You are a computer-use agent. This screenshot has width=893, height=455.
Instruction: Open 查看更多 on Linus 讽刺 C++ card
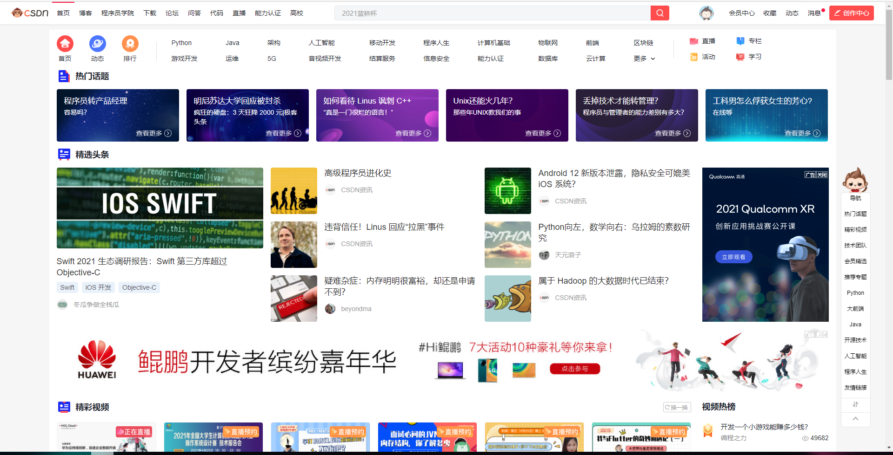[413, 133]
